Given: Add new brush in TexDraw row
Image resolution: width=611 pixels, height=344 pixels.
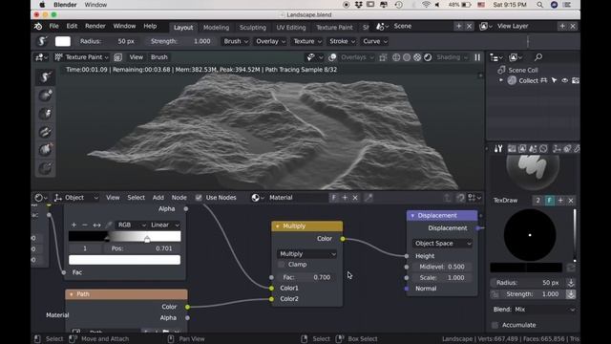Looking at the screenshot, I should click(x=560, y=201).
